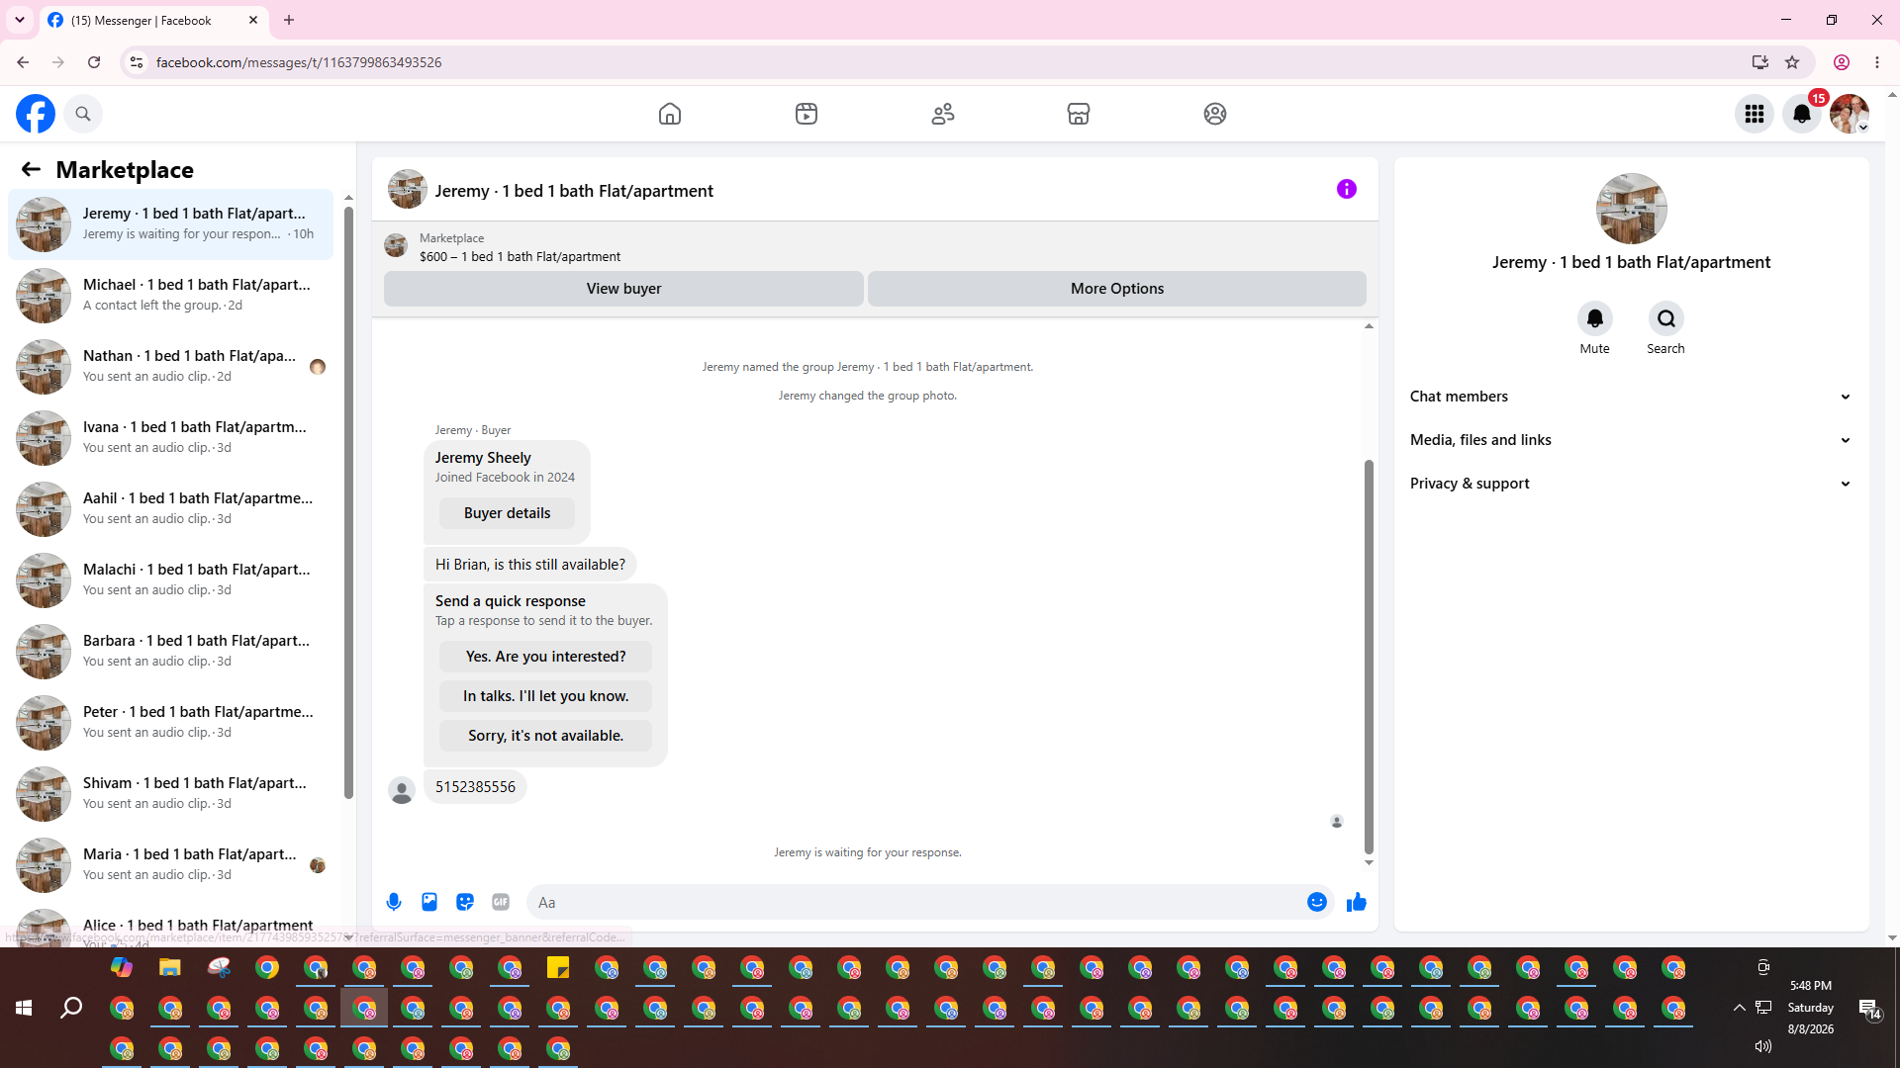Open the Facebook search icon

click(x=83, y=114)
